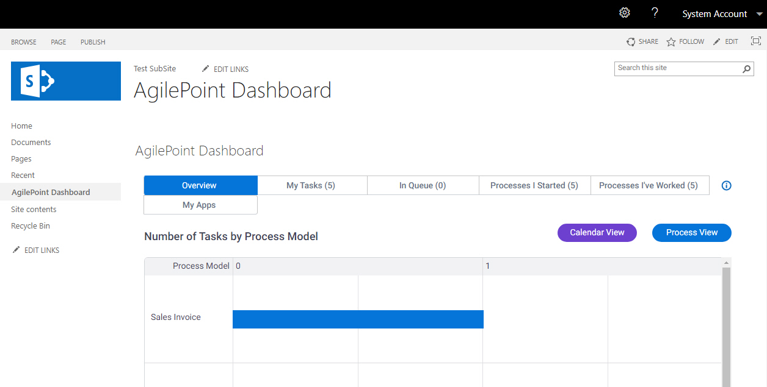Click the AgilePoint Dashboard web part title
The width and height of the screenshot is (767, 387).
[x=200, y=151]
